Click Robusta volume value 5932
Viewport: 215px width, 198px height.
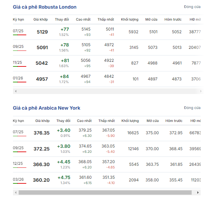tap(133, 32)
